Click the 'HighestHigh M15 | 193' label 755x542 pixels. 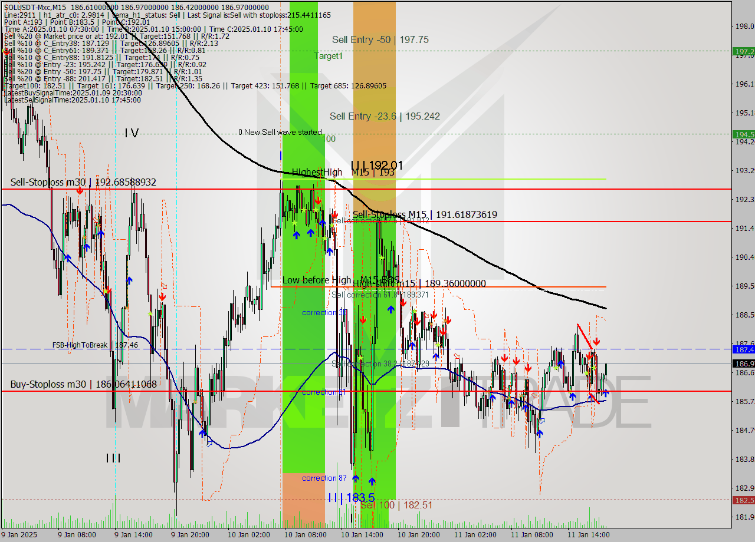pos(343,172)
